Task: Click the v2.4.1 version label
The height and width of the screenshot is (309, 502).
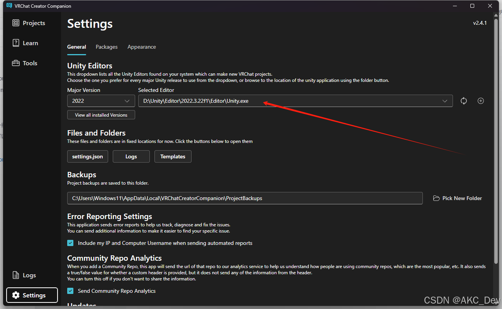Action: tap(480, 23)
